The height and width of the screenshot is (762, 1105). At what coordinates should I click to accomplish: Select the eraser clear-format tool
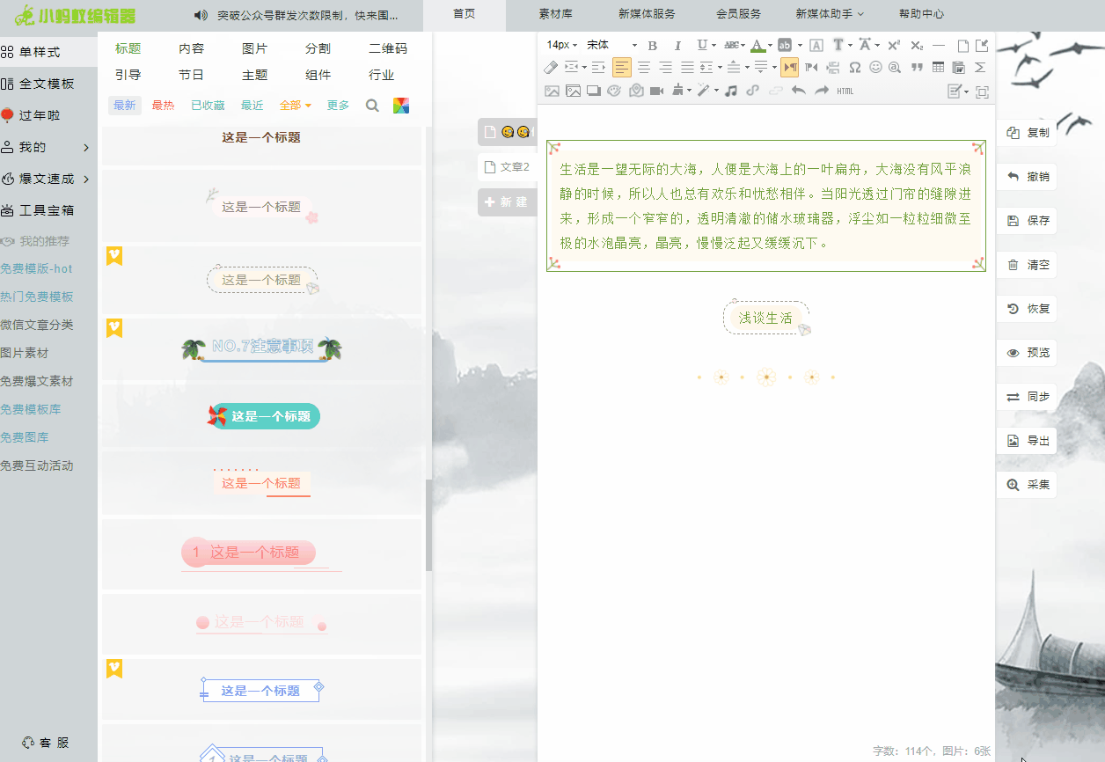coord(550,68)
